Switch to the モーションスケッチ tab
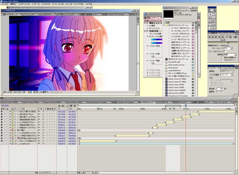The height and width of the screenshot is (175, 239). pyautogui.click(x=227, y=68)
